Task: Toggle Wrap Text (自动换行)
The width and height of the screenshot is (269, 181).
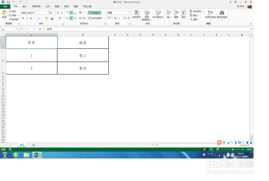Action: point(94,13)
